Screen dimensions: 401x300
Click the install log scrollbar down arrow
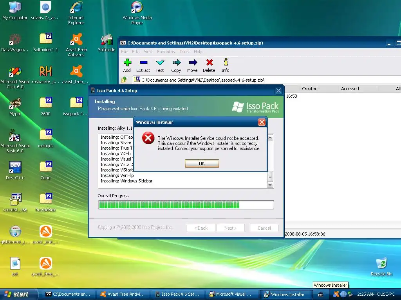point(270,184)
